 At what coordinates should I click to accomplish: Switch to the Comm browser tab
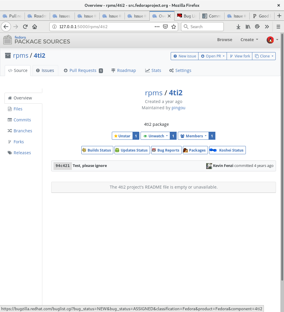click(x=212, y=16)
